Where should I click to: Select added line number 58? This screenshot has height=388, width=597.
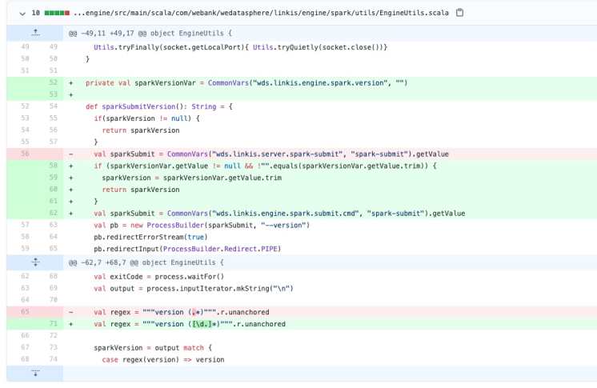pyautogui.click(x=54, y=166)
